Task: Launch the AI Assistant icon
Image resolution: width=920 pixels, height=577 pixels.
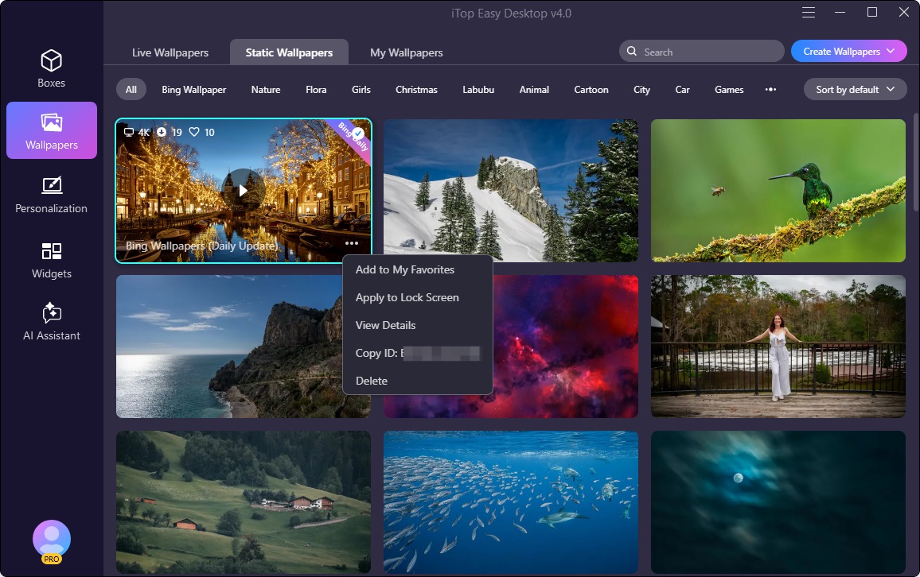Action: pyautogui.click(x=52, y=322)
